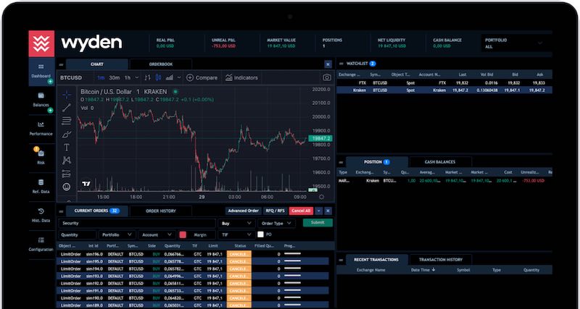Screen dimensions: 580x309
Task: Expand the orders panel blue arrow menu
Action: pos(319,211)
